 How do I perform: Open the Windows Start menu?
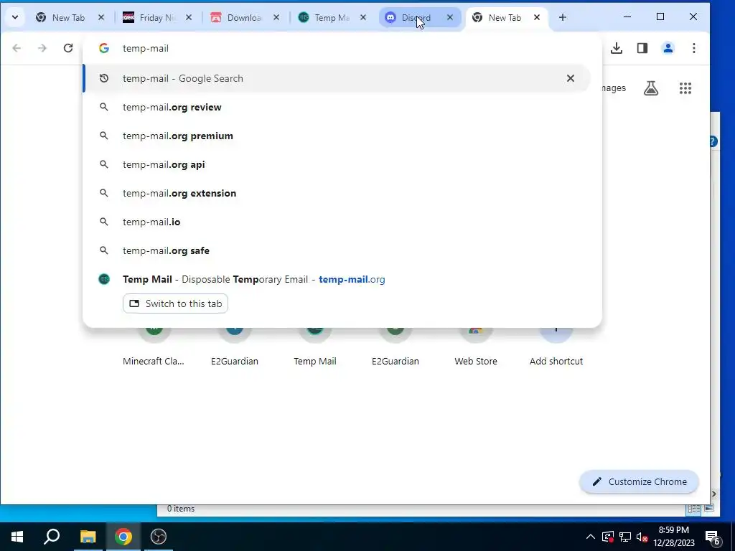(x=17, y=537)
